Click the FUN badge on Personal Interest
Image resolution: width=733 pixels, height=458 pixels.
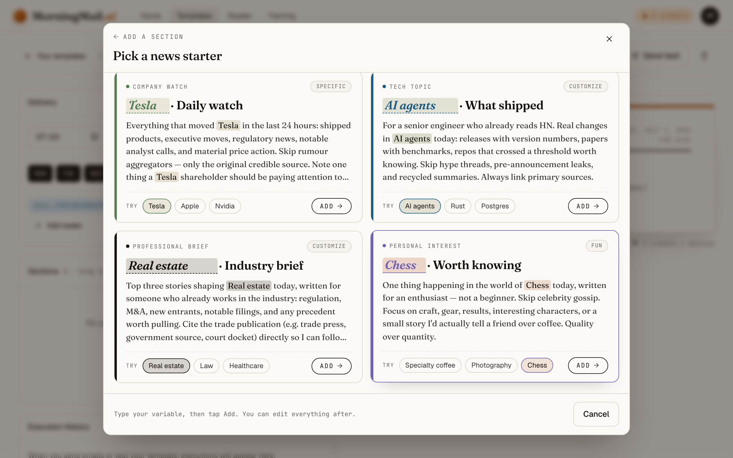coord(597,245)
